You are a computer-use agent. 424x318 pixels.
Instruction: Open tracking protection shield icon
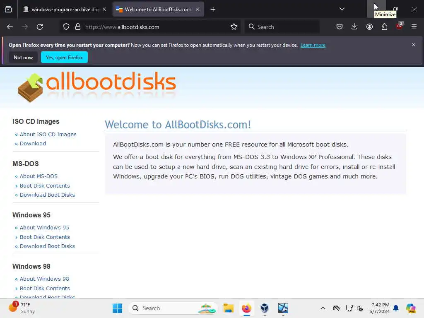pos(66,27)
